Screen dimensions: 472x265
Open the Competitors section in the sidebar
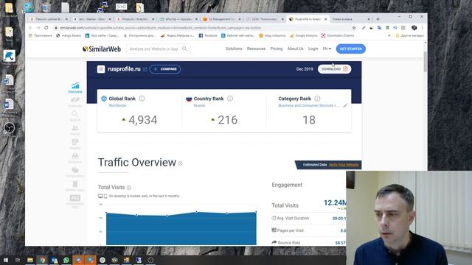coord(75,172)
